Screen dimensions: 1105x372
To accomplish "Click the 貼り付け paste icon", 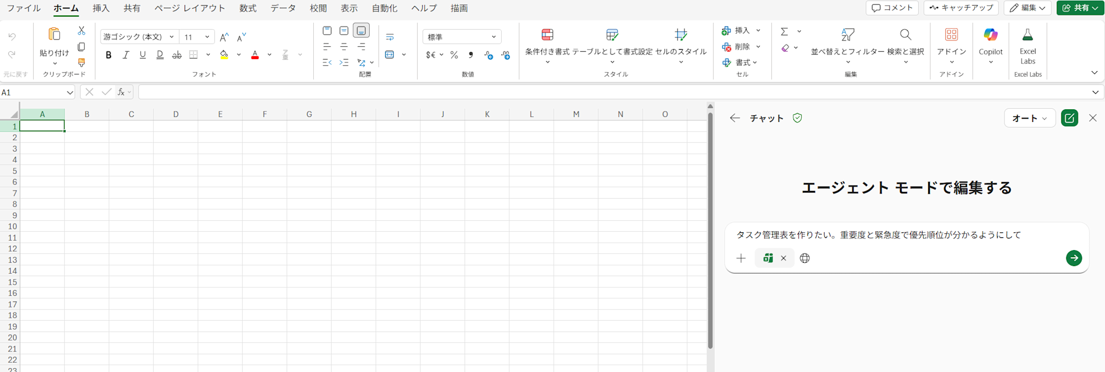I will (54, 34).
